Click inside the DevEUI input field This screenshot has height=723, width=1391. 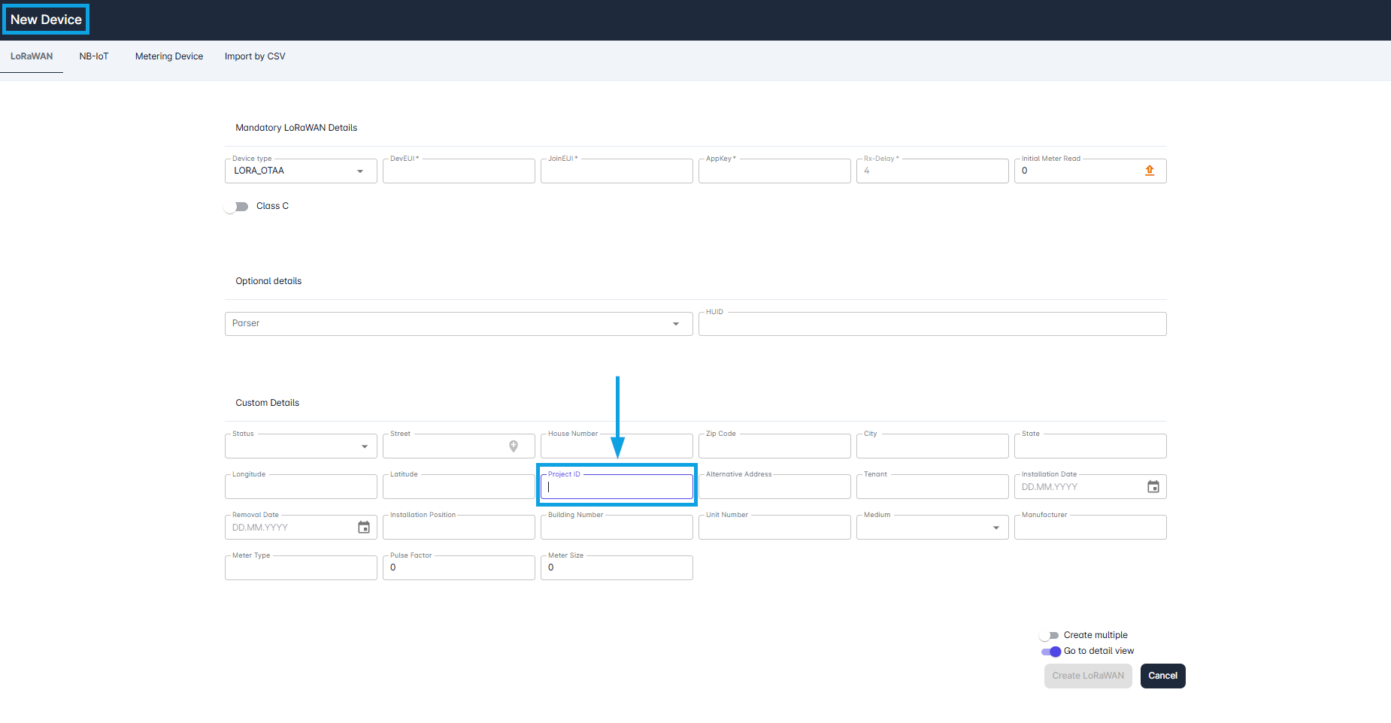[459, 171]
